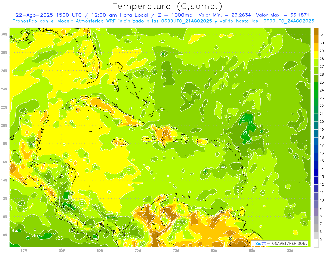Screen dimensions: 329x254
Task: Select "Valor Min. = 23.2634" in header
Action: [x=225, y=15]
